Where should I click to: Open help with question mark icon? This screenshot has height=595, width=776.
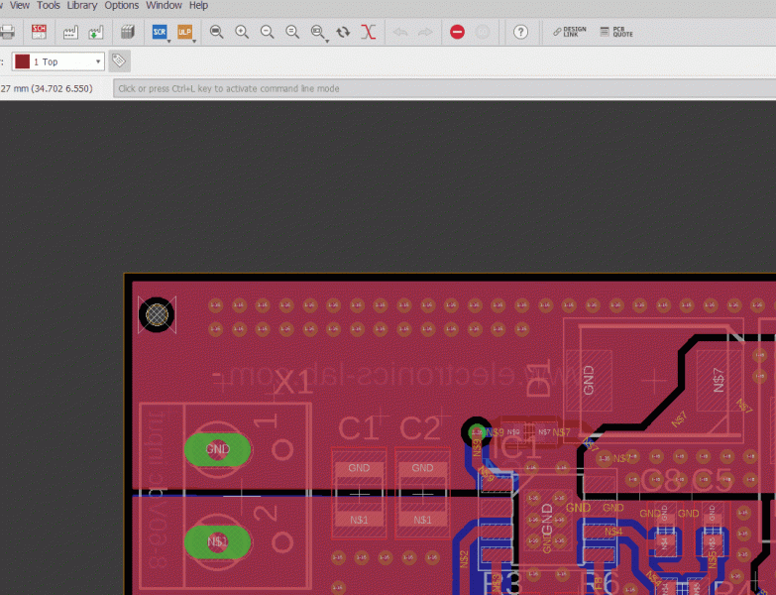(520, 32)
